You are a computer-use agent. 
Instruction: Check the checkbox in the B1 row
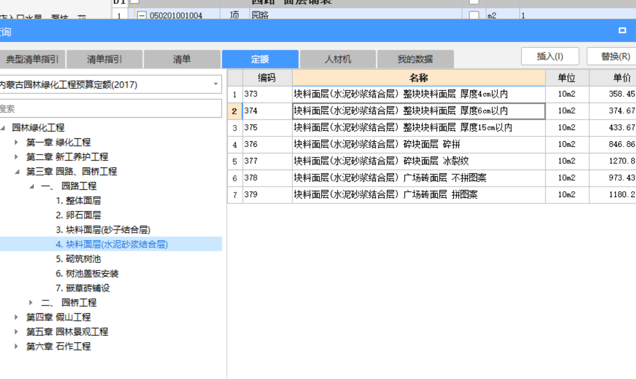coord(134,2)
